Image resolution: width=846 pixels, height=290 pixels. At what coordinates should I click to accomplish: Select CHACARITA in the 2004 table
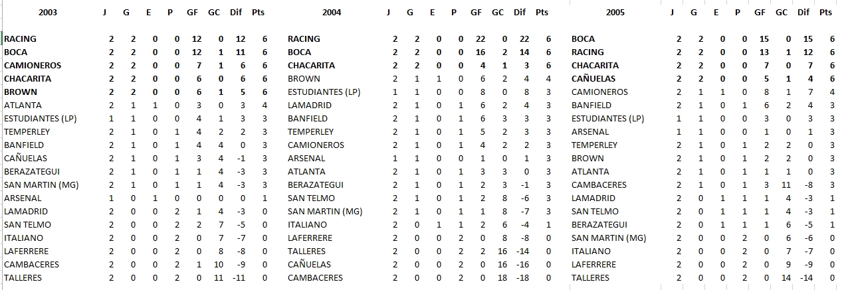tap(311, 66)
